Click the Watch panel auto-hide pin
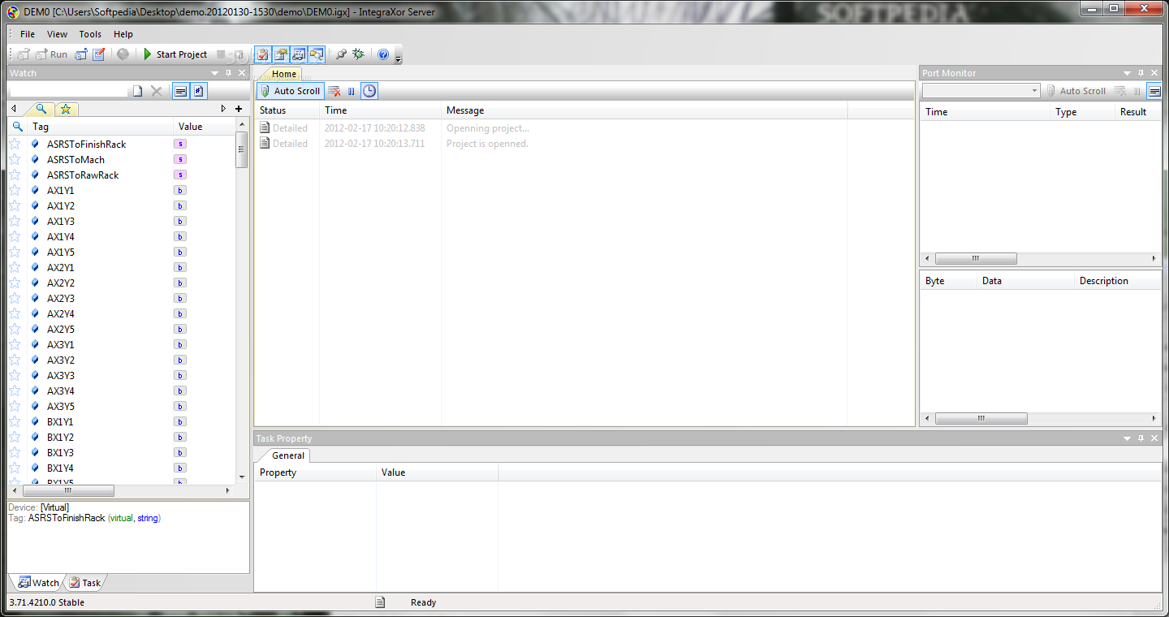Screen dimensions: 1169x617 [x=228, y=73]
